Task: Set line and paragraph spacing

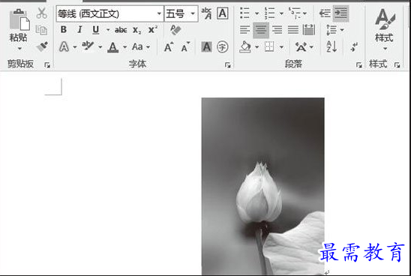Action: point(331,30)
